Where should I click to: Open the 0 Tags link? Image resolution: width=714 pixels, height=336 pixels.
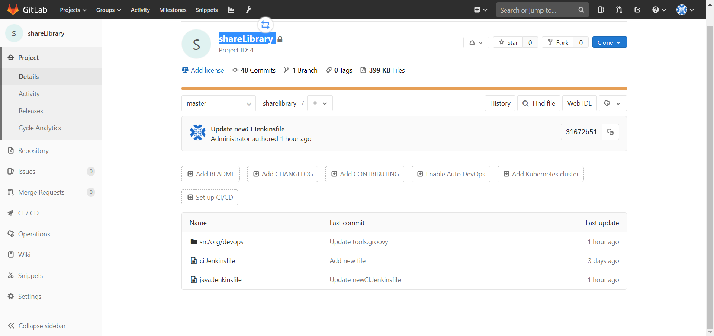pyautogui.click(x=339, y=70)
